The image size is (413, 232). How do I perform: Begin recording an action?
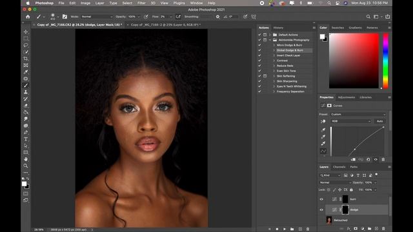(277, 229)
